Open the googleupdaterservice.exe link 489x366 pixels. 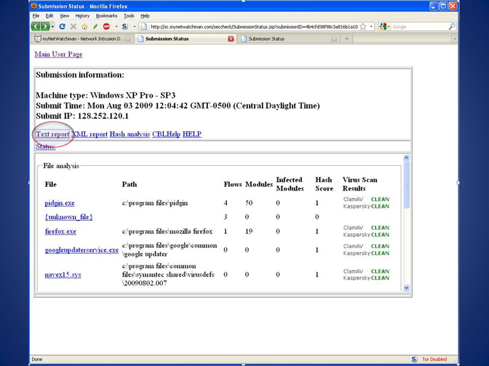(81, 250)
